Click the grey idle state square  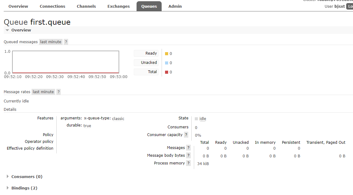(x=196, y=119)
